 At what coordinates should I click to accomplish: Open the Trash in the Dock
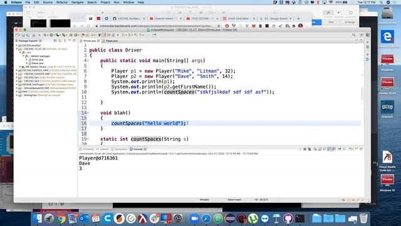point(363,218)
